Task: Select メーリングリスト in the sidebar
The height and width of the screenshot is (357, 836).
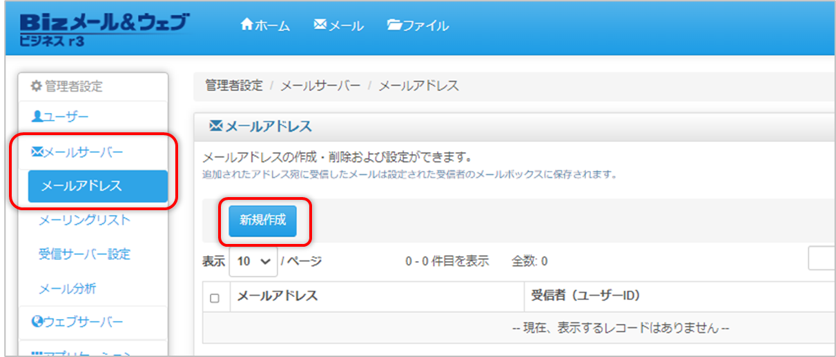Action: [x=84, y=220]
